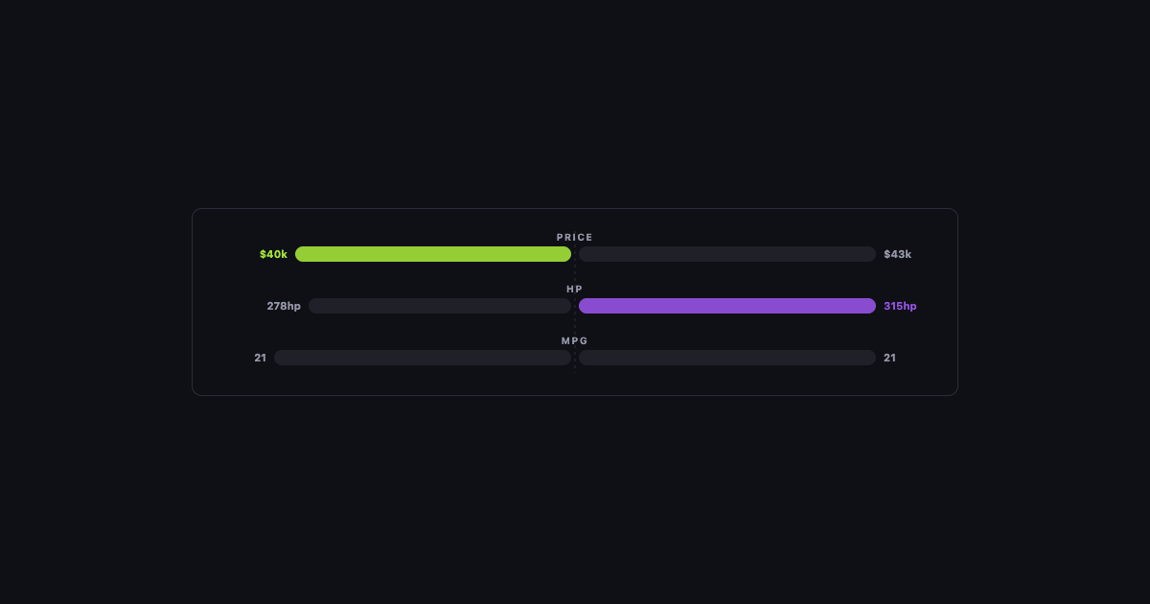Click the dark horsepower bar beside 278hp

[440, 306]
